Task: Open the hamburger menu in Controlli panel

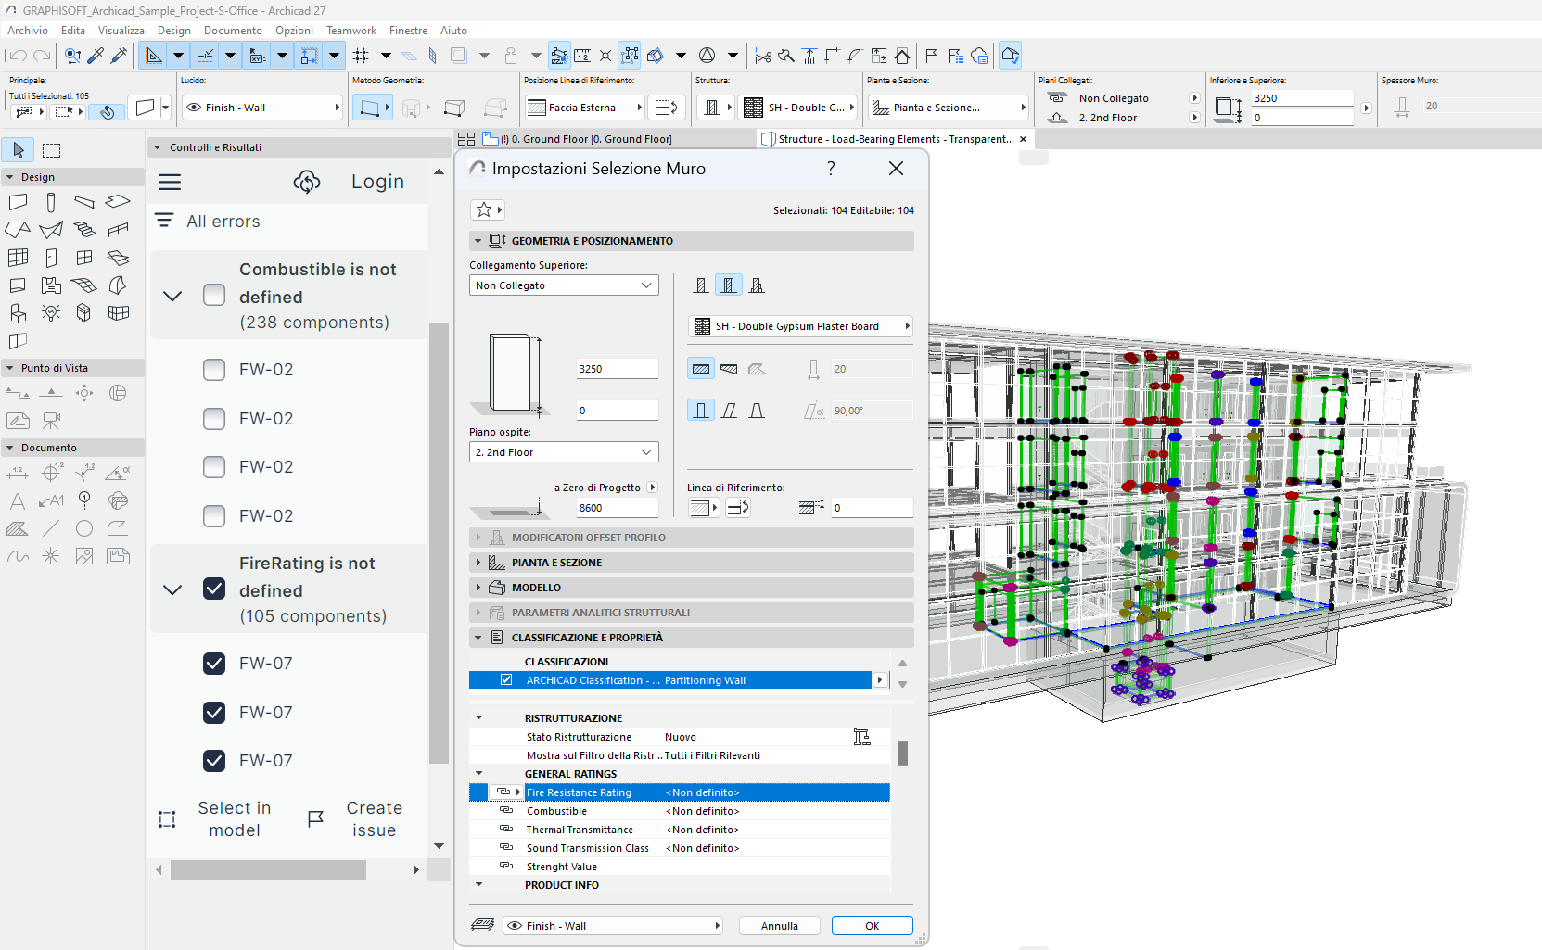Action: coord(170,183)
